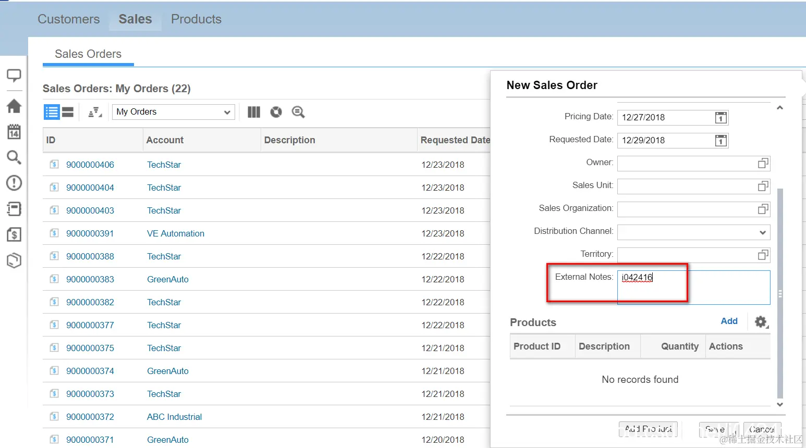Open the feed chat bubble icon
Viewport: 806px width, 448px height.
pyautogui.click(x=14, y=76)
